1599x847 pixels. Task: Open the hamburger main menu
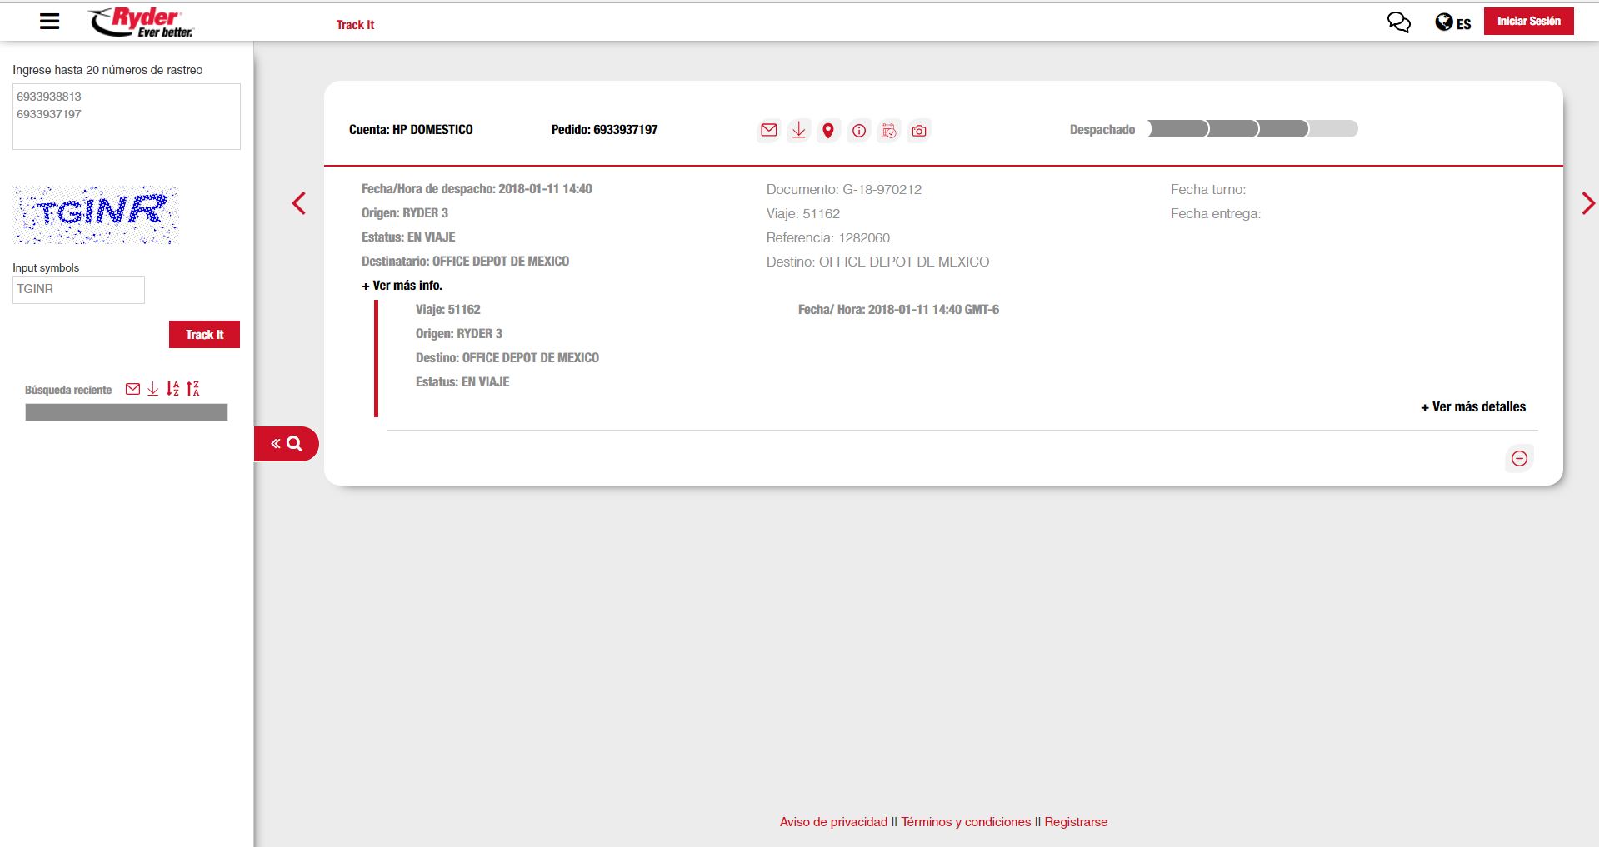[x=50, y=22]
